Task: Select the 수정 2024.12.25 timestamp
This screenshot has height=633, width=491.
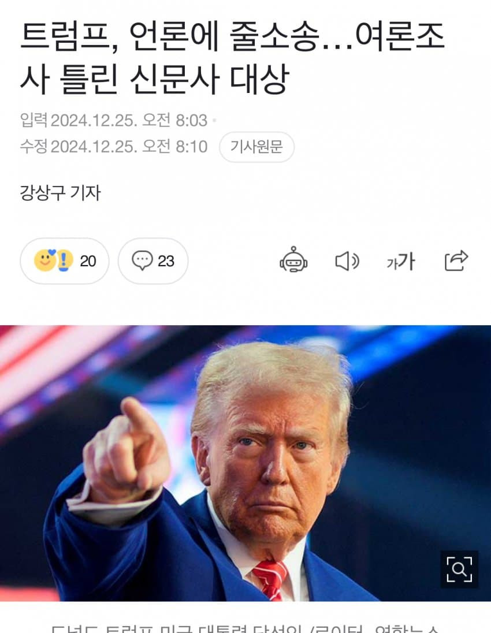Action: pos(114,147)
